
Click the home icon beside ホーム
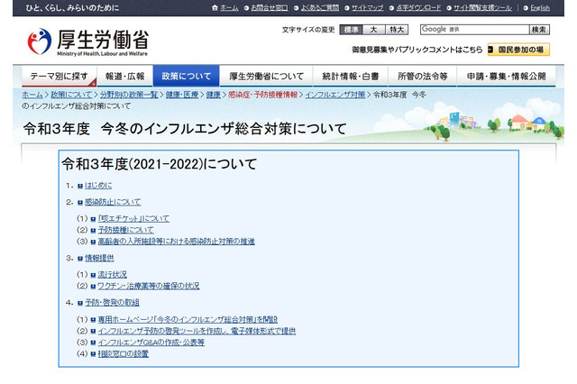coord(215,8)
